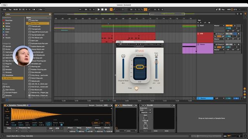Click the Name column header in browser
Image resolution: width=248 pixels, height=139 pixels.
pyautogui.click(x=28, y=17)
